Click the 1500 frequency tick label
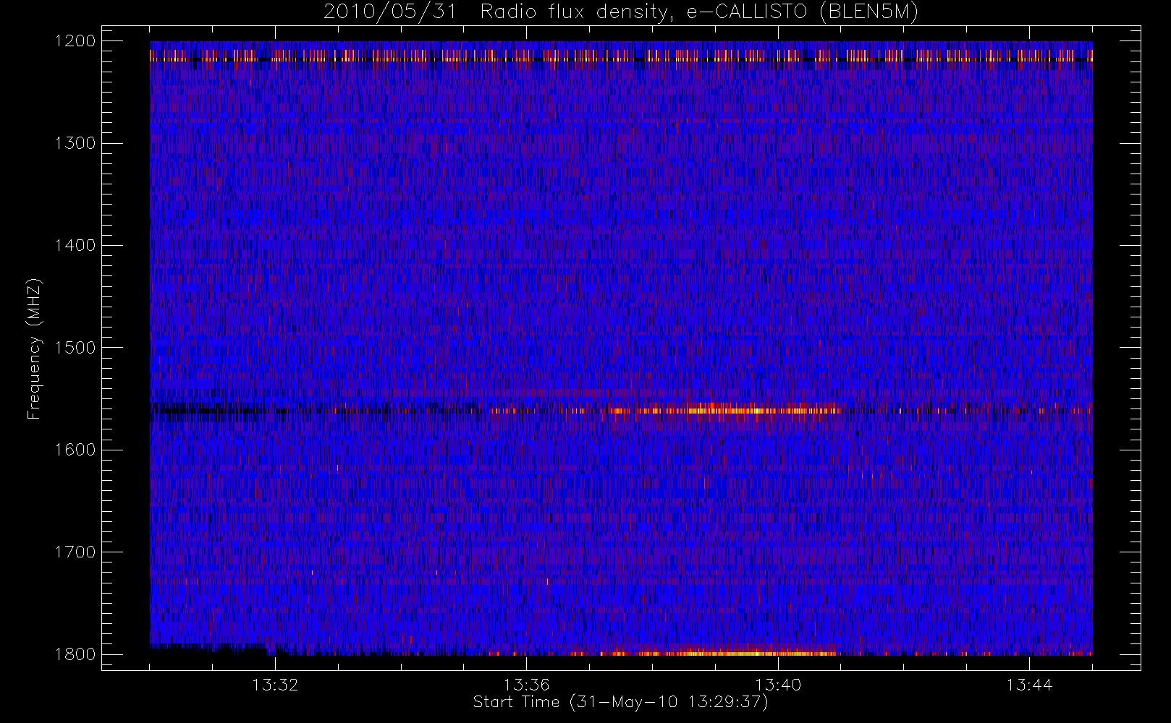Screen dimensions: 1171x723 tap(75, 348)
